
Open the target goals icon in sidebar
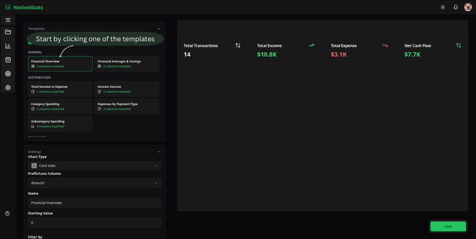pos(8,74)
